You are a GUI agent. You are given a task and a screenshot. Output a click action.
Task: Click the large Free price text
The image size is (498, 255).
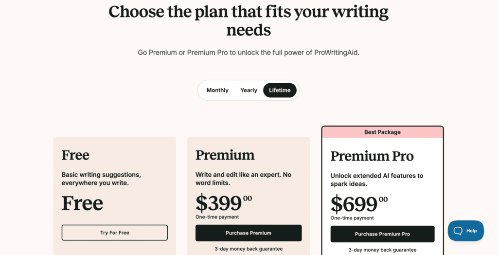82,203
